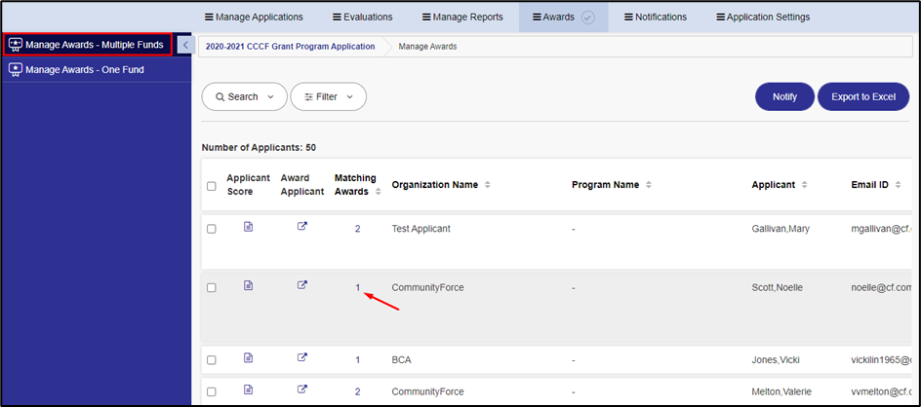
Task: Open matching awards count 1 for BCA
Action: click(x=358, y=360)
